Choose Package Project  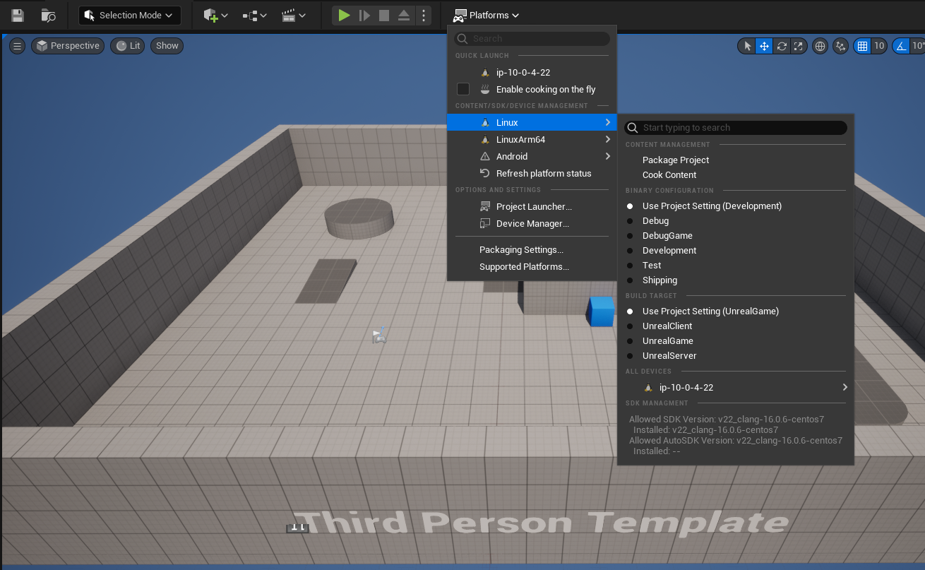(736, 160)
